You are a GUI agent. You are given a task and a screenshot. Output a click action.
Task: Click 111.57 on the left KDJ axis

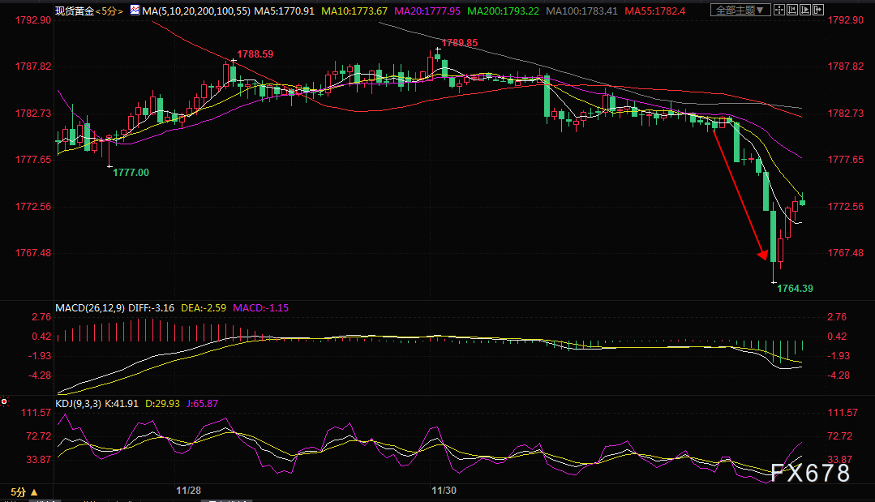36,413
